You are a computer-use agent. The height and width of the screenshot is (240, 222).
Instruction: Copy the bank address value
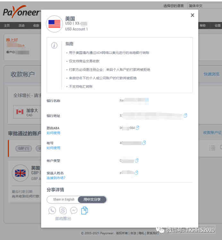point(185,115)
